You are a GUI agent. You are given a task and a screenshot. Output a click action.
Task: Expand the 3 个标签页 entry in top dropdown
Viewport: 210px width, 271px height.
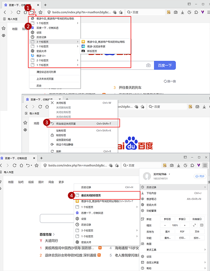(x=54, y=42)
